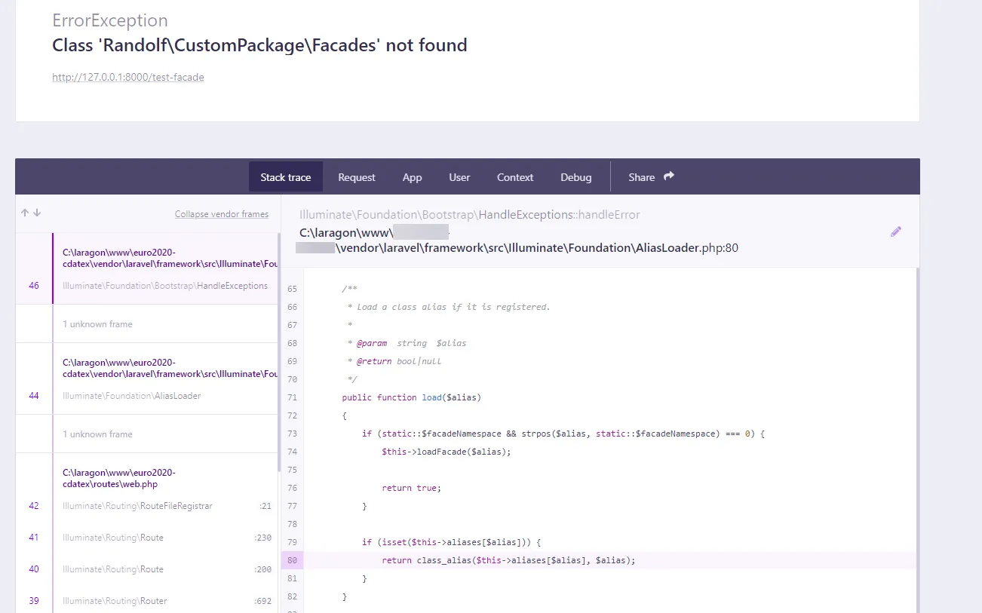This screenshot has width=982, height=613.
Task: Switch to the Debug tab
Action: point(576,177)
